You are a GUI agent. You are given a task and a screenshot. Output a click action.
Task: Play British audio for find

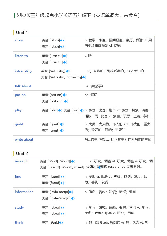tap(62, 177)
